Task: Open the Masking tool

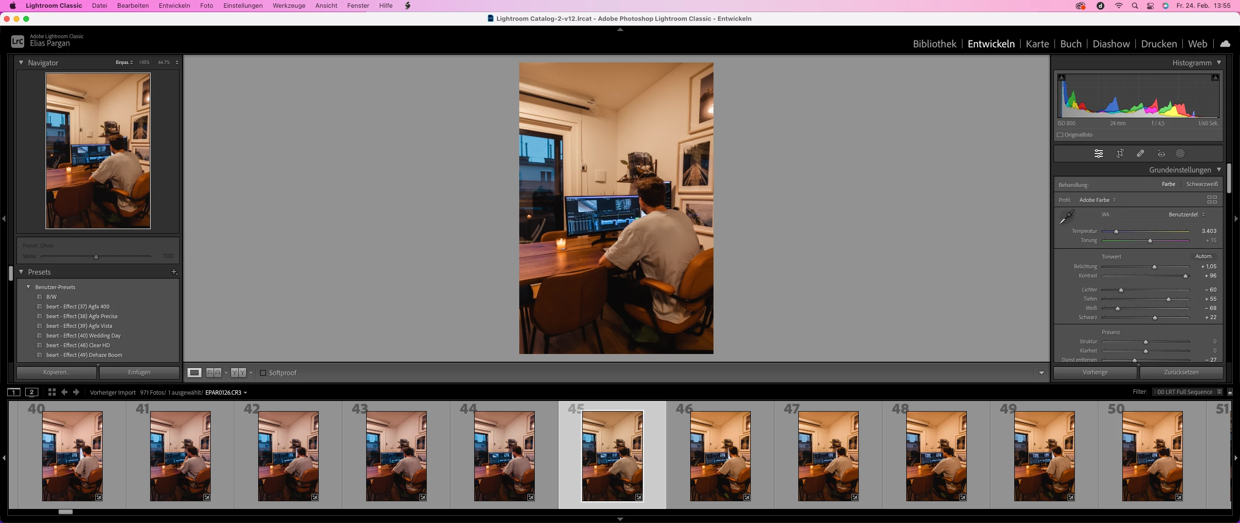Action: (x=1180, y=154)
